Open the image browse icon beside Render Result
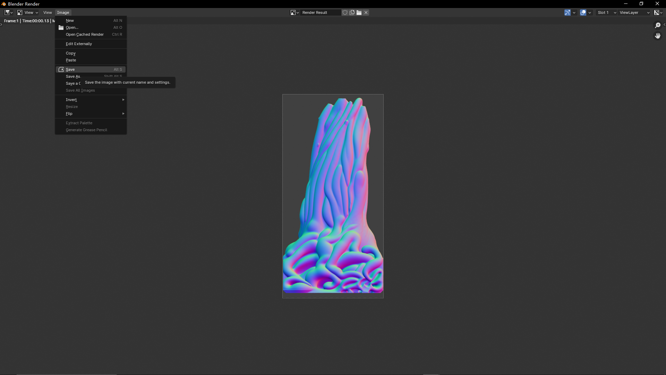Screen dimensions: 666x375 click(x=294, y=12)
